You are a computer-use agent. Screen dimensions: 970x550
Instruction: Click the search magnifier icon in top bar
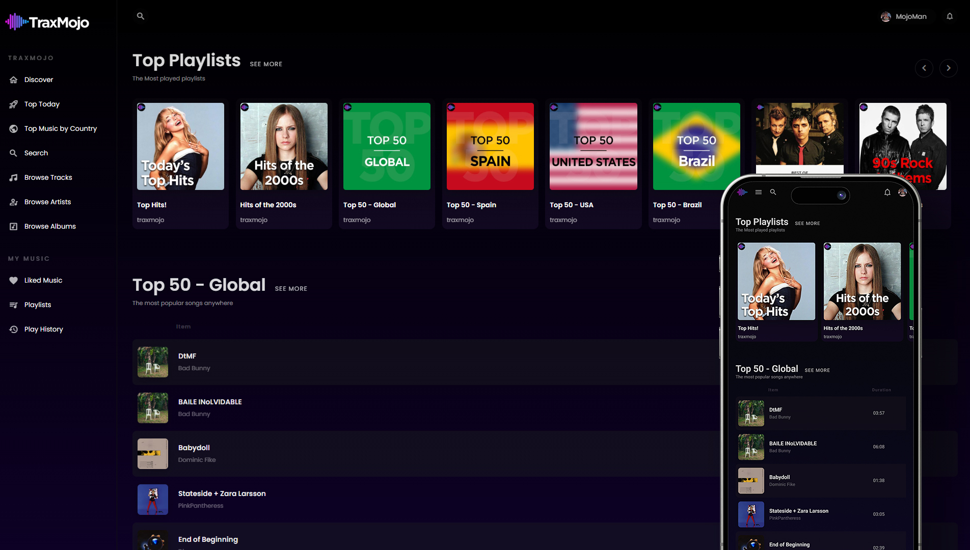(141, 16)
